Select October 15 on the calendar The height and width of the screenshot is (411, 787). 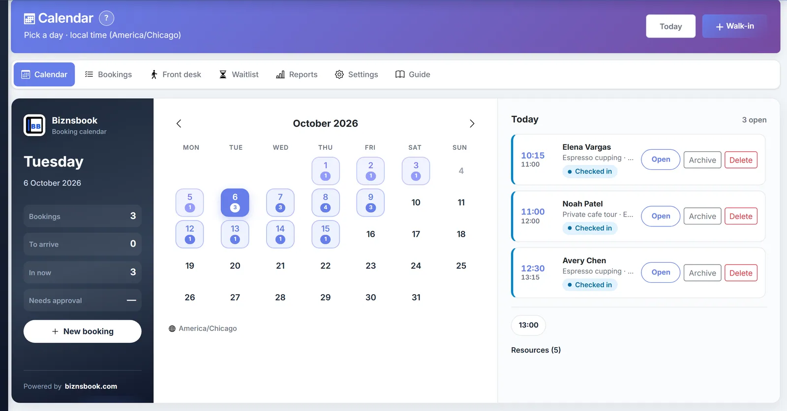pos(326,234)
